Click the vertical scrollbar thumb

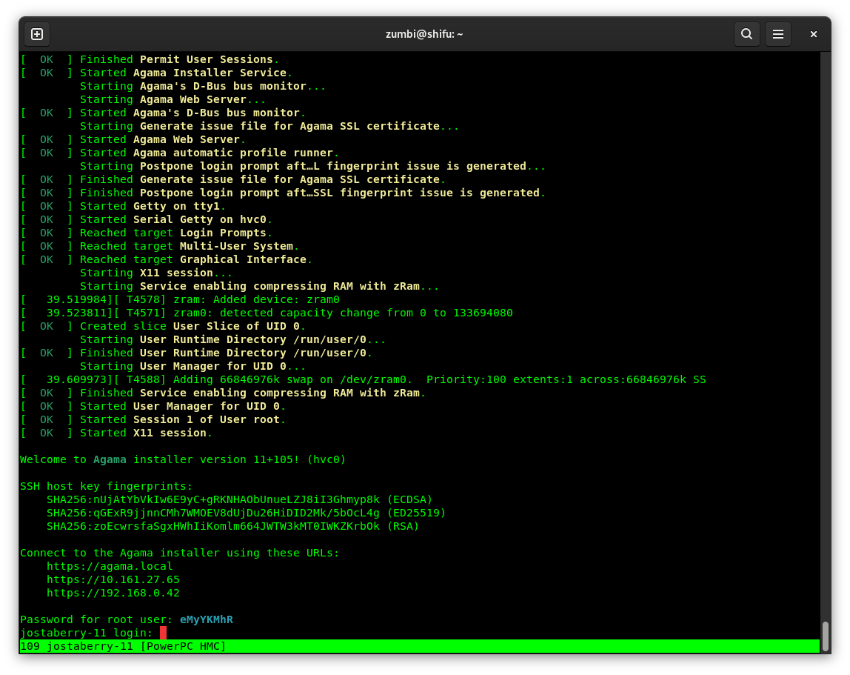click(825, 636)
